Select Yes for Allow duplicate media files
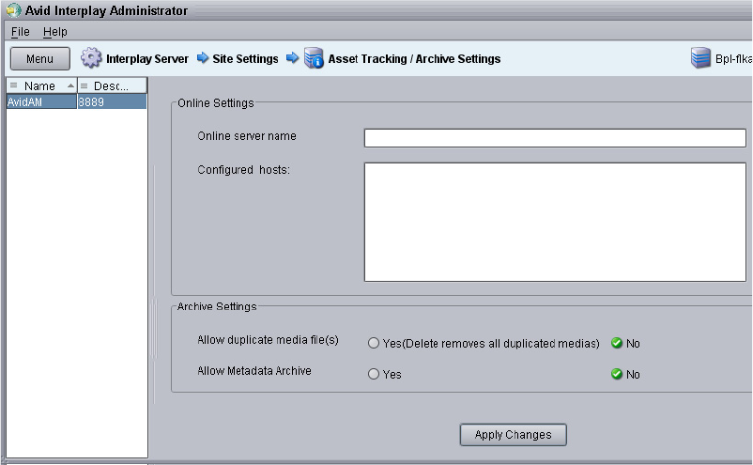The height and width of the screenshot is (465, 753). coord(373,343)
